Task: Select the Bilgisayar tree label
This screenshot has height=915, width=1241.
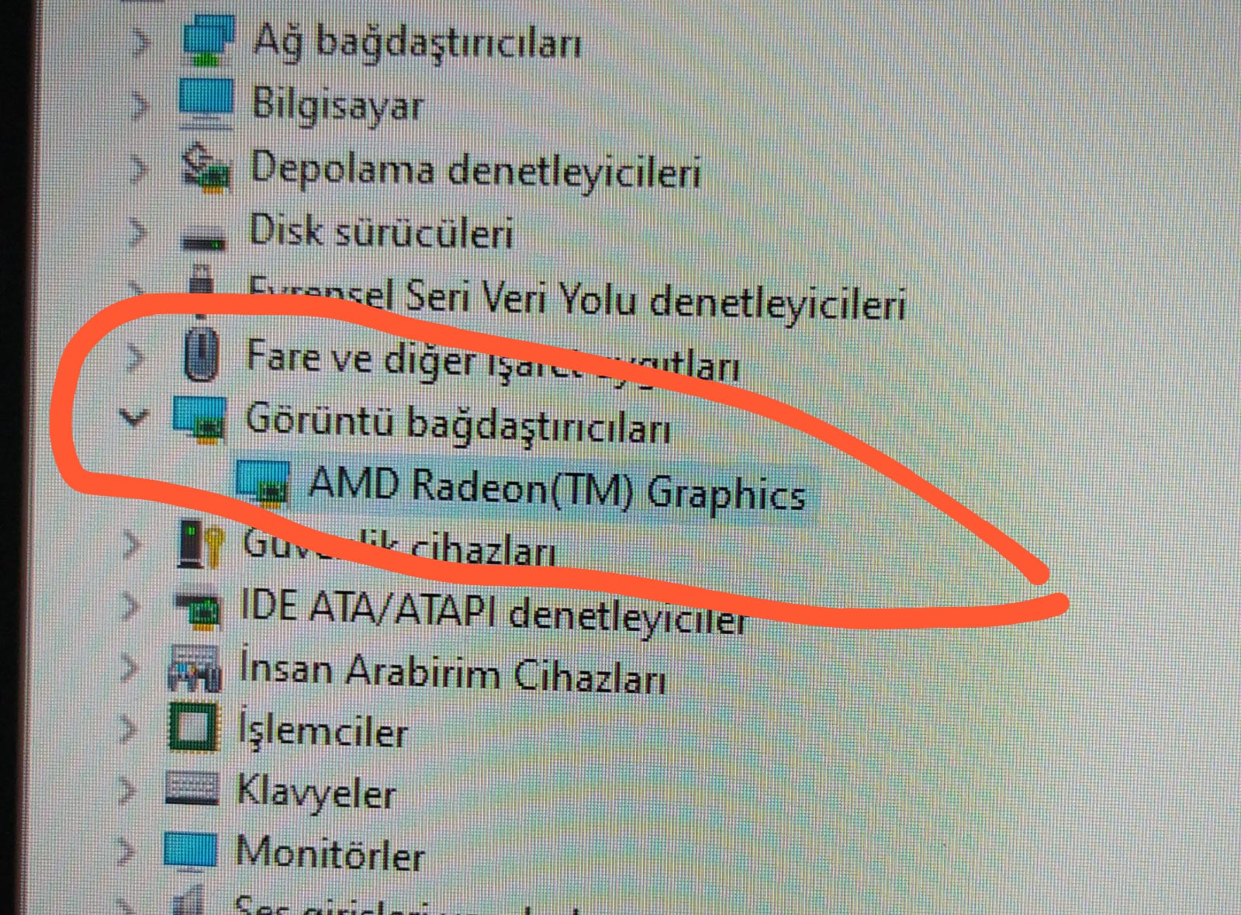Action: [338, 105]
